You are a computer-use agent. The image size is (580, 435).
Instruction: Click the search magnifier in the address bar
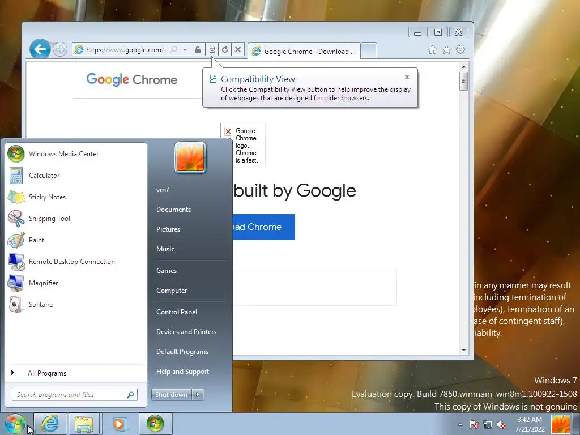(x=173, y=50)
